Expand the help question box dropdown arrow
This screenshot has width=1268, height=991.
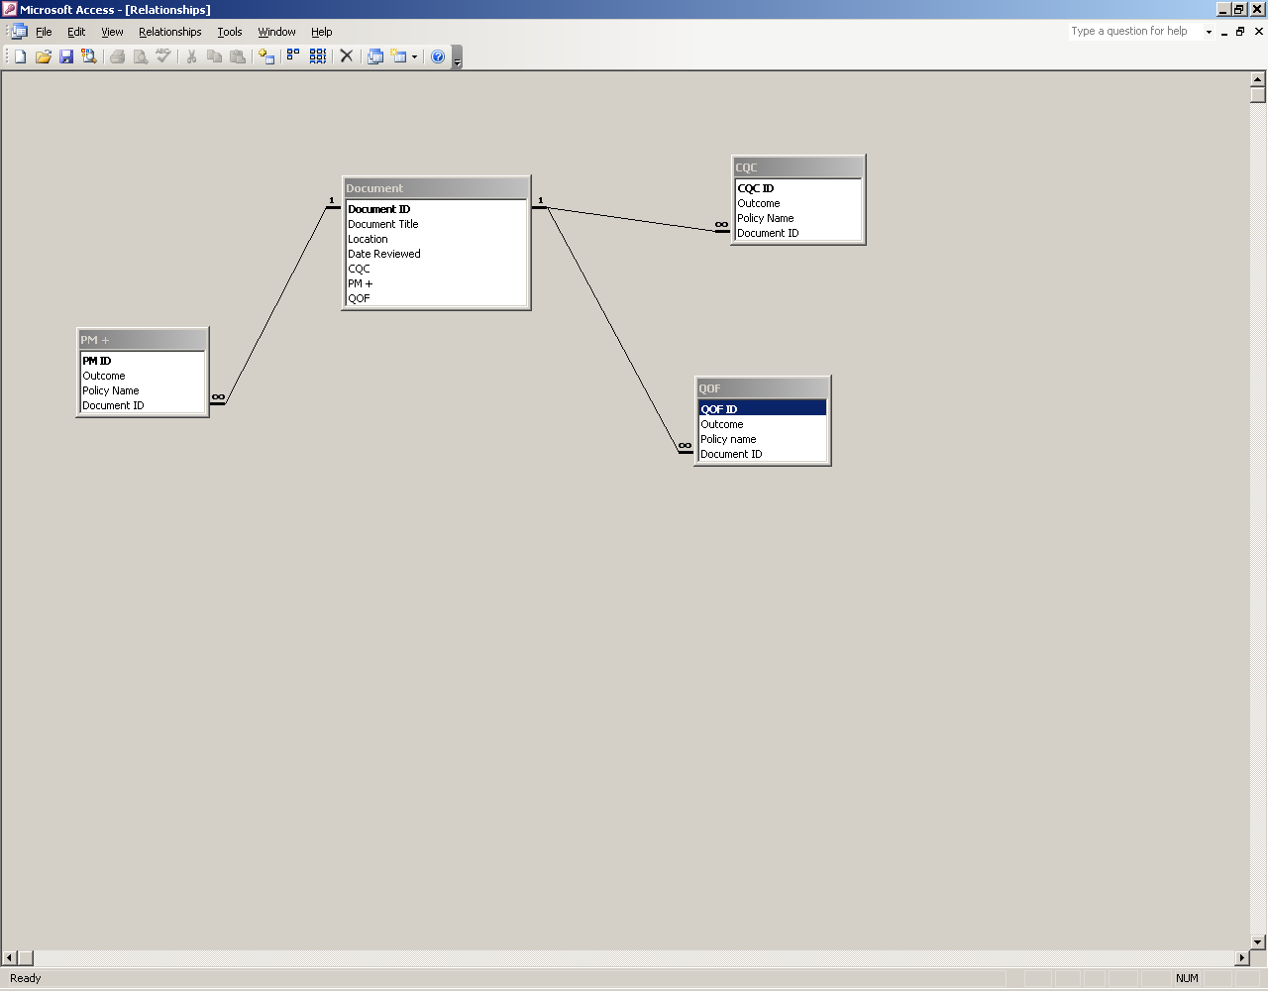1209,32
